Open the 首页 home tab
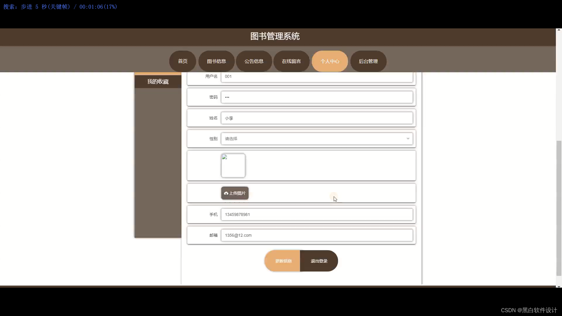 point(183,61)
